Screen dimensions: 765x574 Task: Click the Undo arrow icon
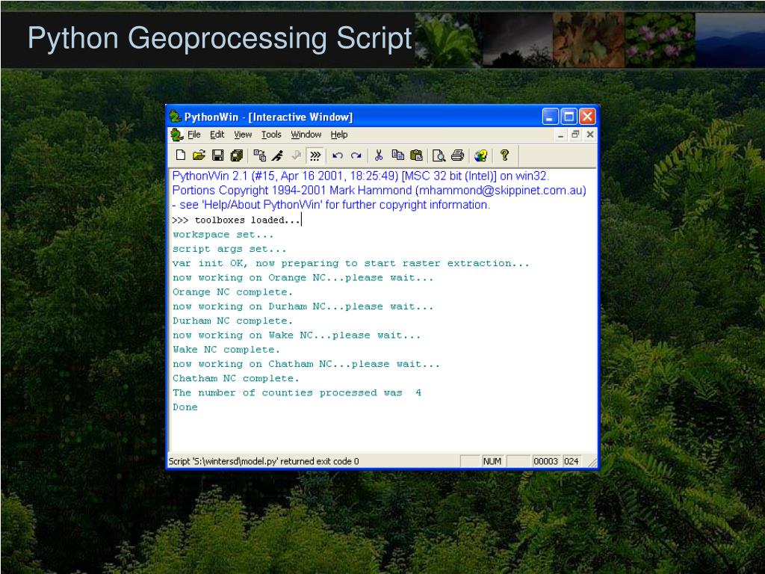[338, 155]
